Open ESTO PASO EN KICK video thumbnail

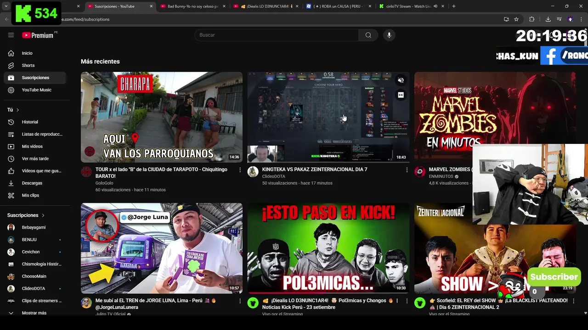point(328,248)
